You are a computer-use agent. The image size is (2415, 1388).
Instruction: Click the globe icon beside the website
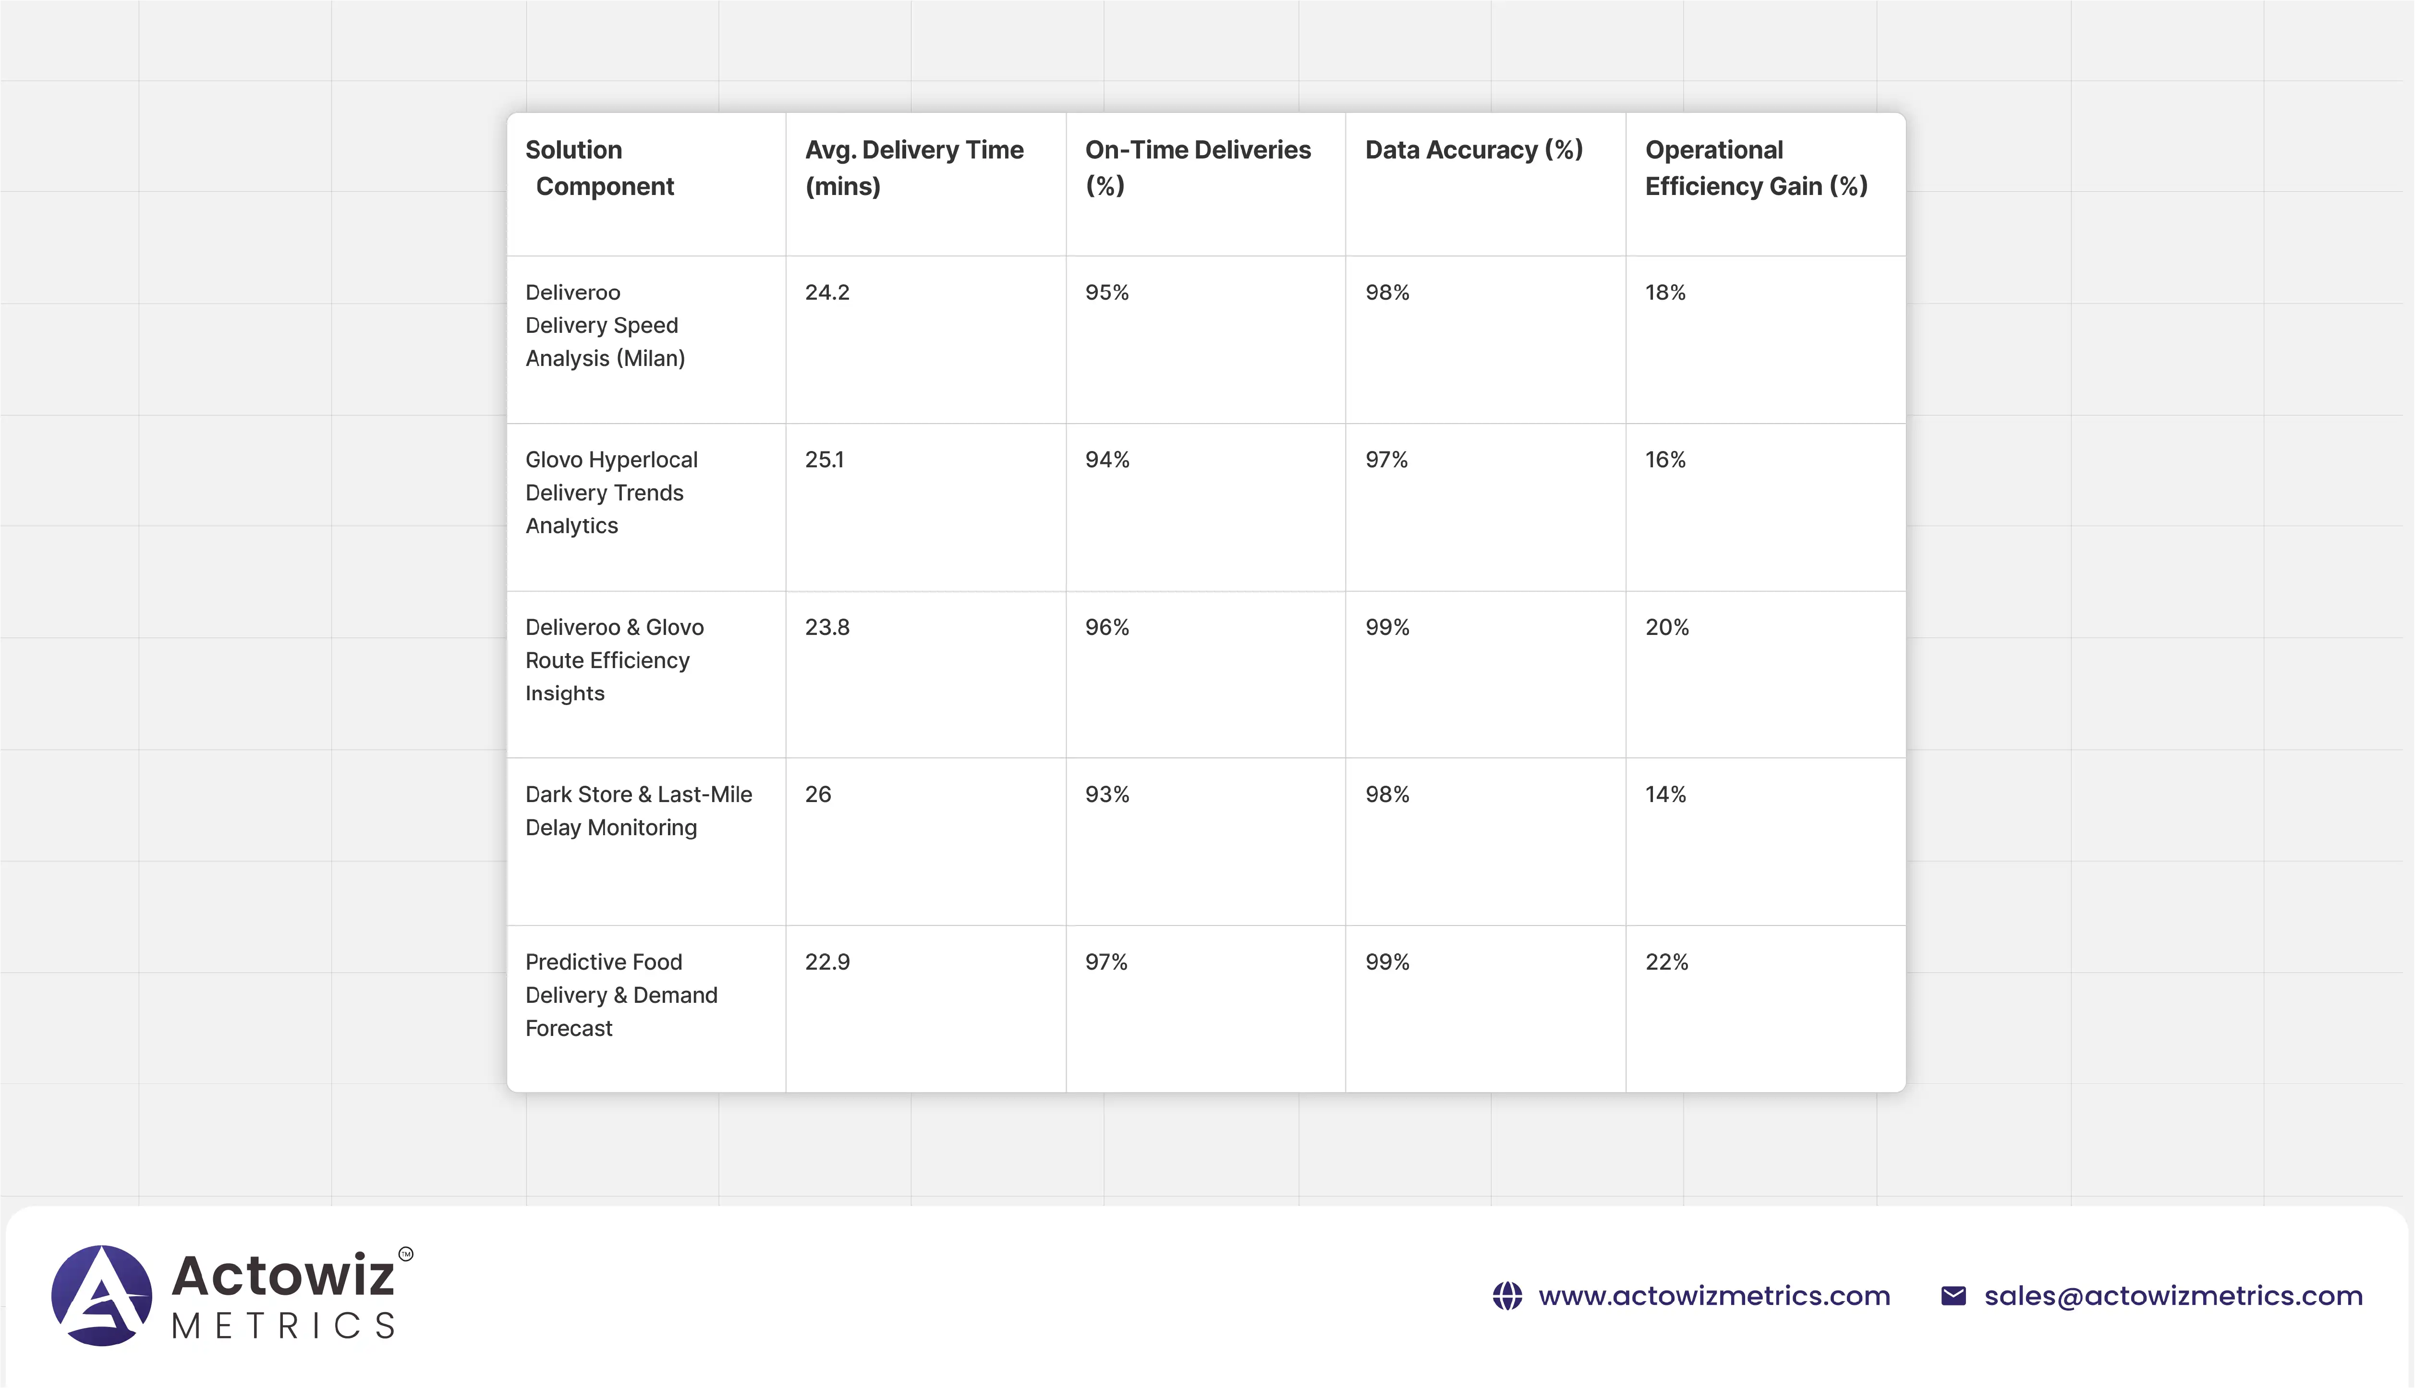pos(1507,1296)
